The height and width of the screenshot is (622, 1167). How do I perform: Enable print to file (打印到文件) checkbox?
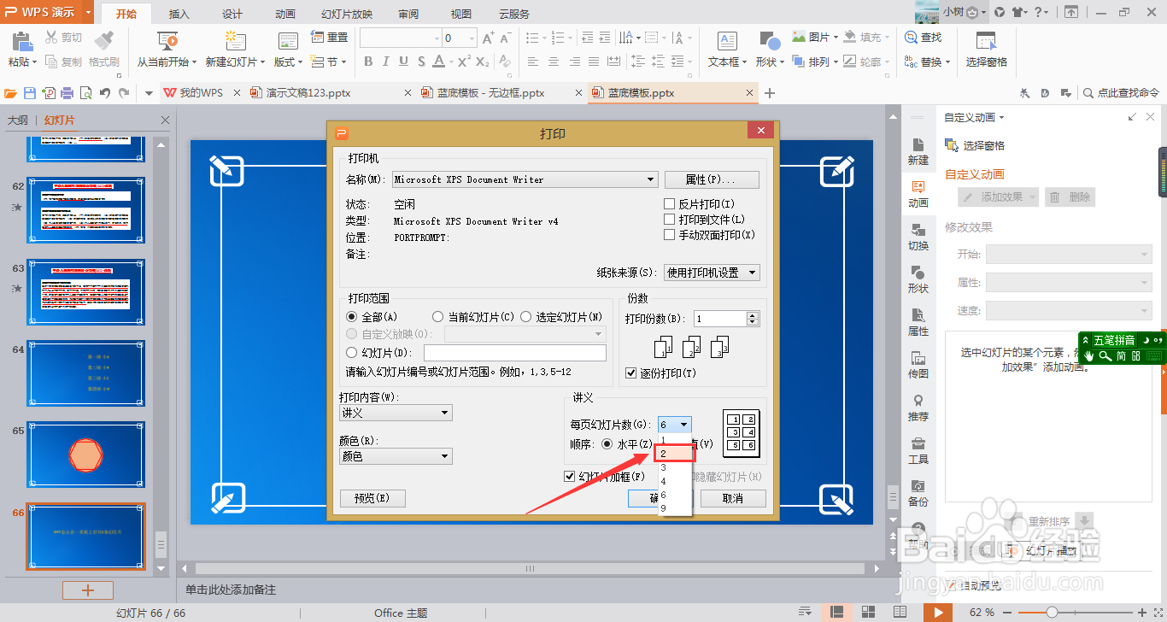[670, 220]
